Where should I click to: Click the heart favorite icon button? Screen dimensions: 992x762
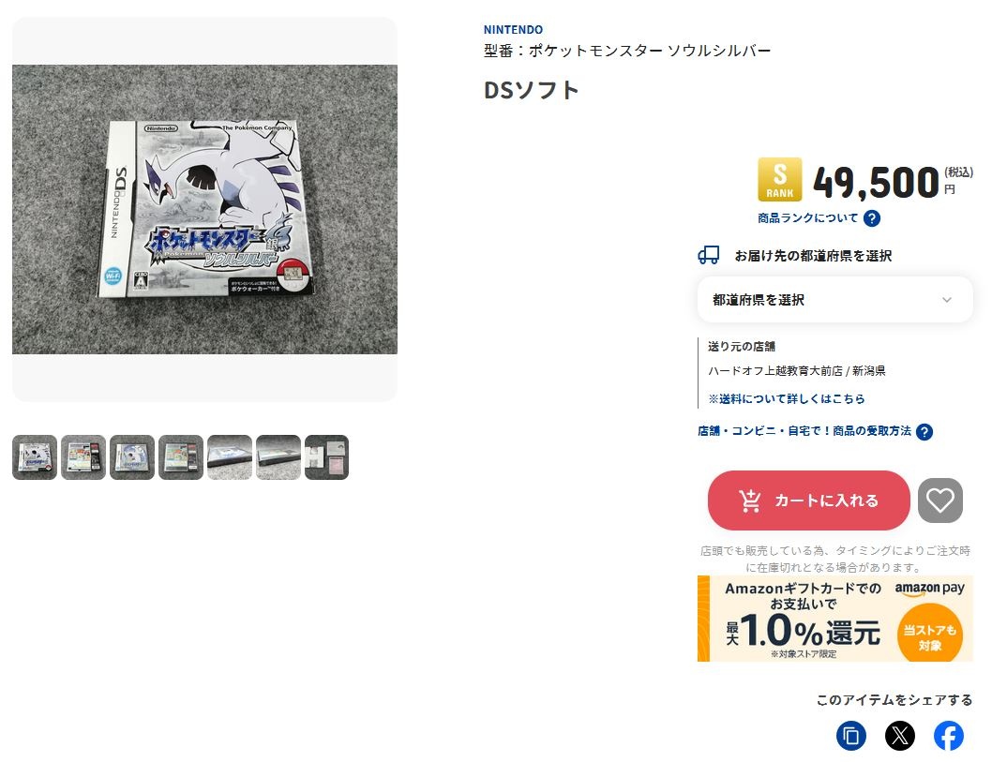tap(940, 501)
